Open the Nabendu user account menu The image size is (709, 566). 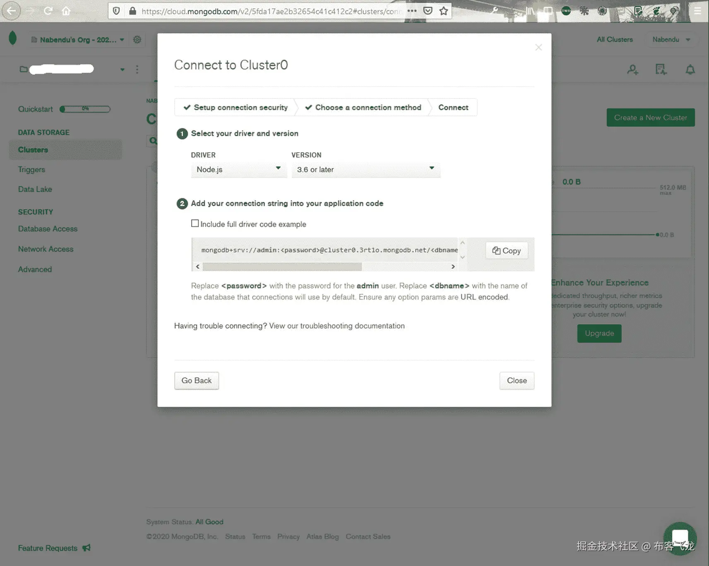[x=671, y=39]
